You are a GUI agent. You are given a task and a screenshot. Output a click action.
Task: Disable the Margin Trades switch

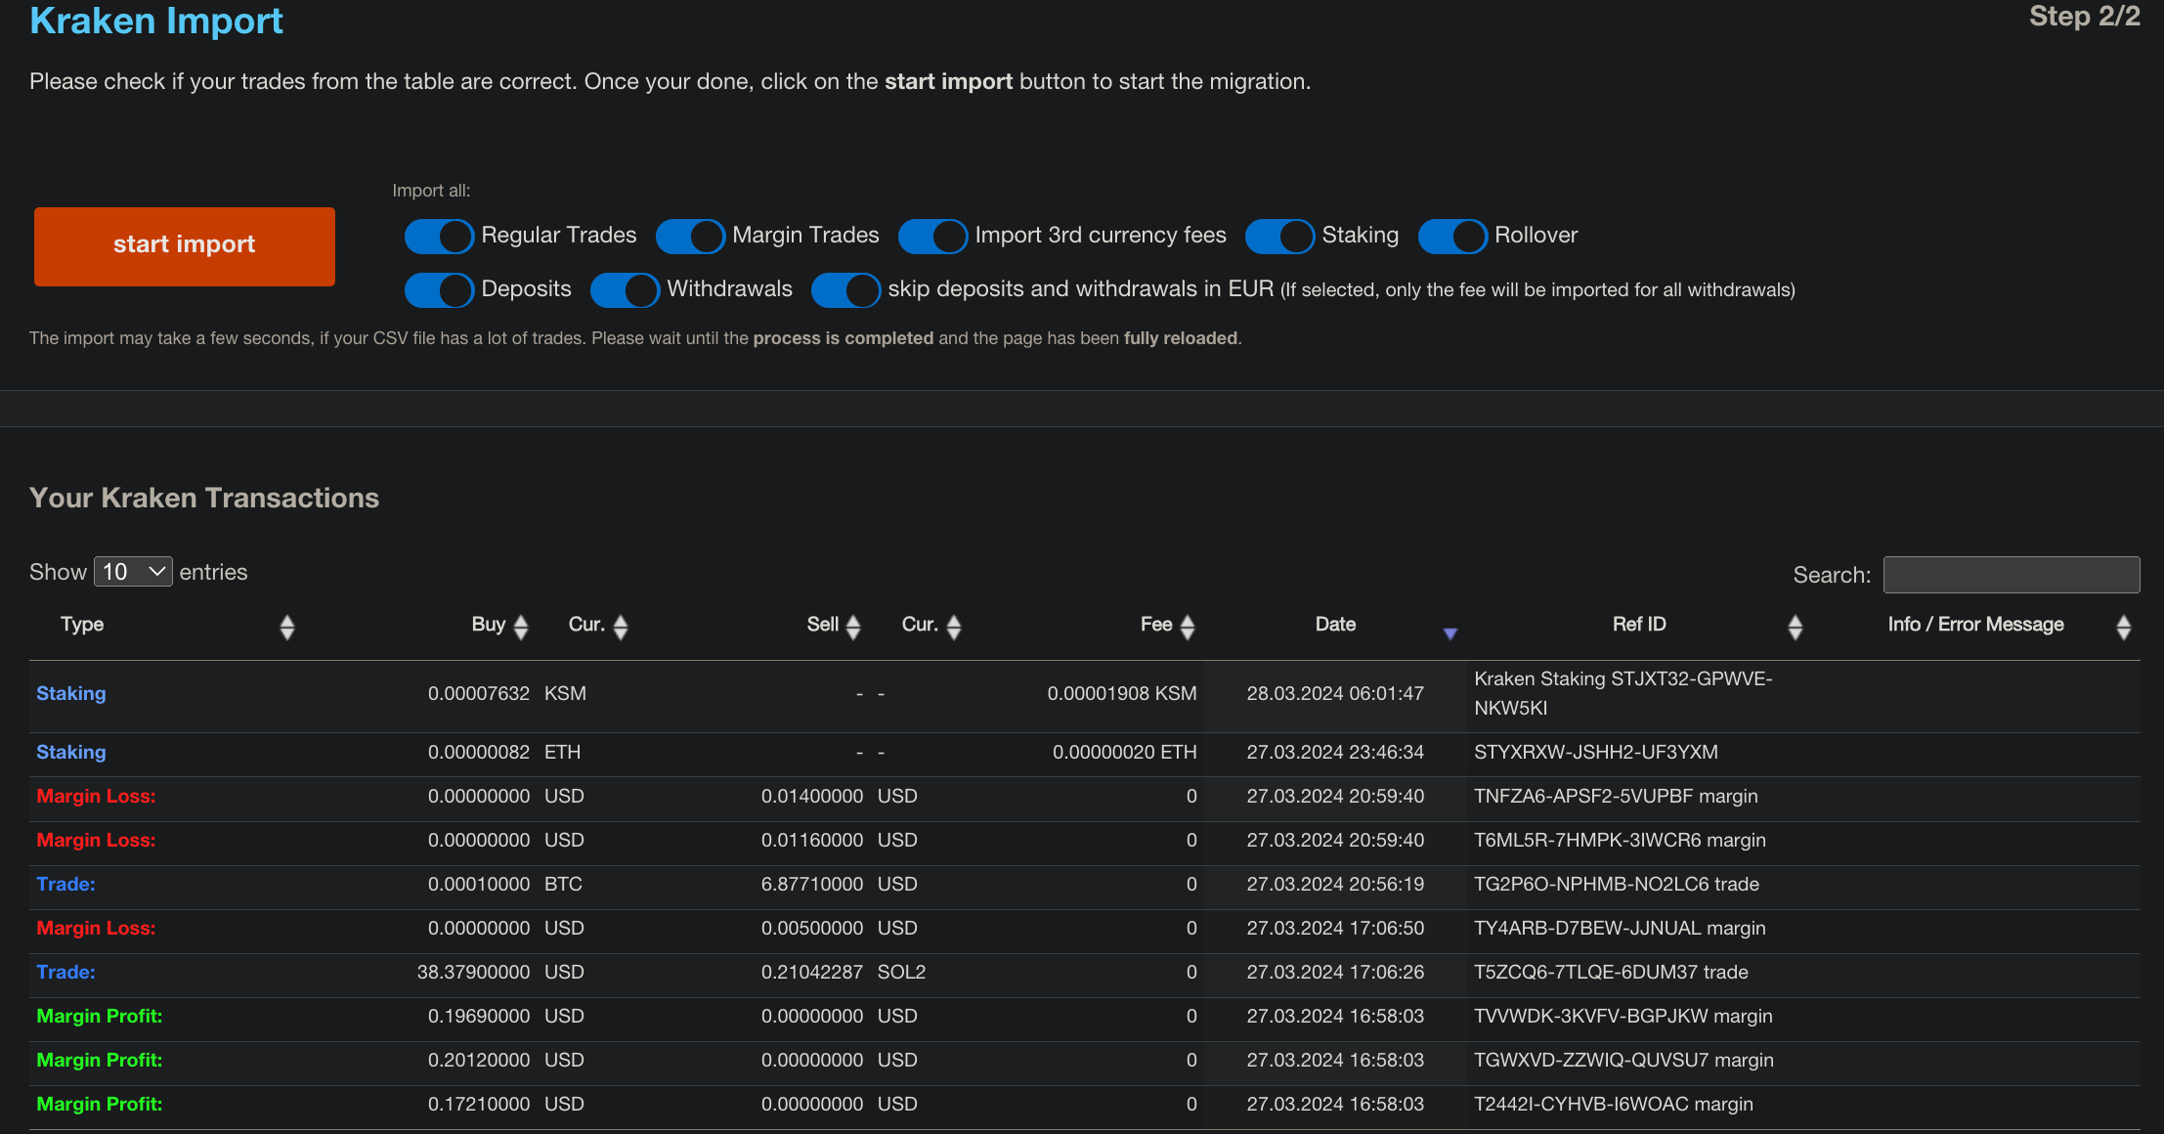[x=690, y=236]
